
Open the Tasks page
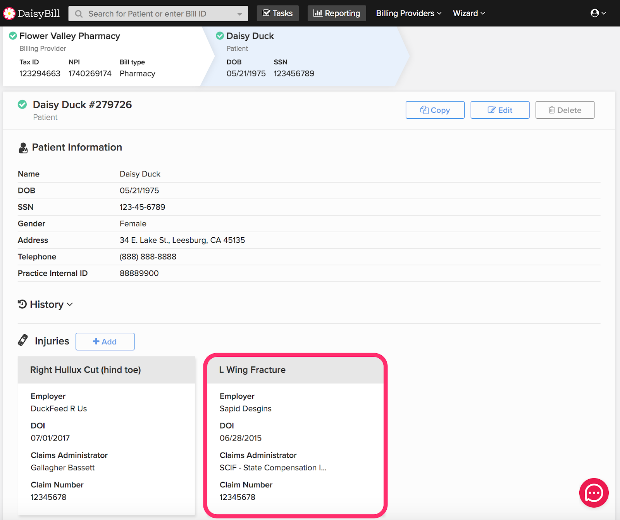[278, 13]
